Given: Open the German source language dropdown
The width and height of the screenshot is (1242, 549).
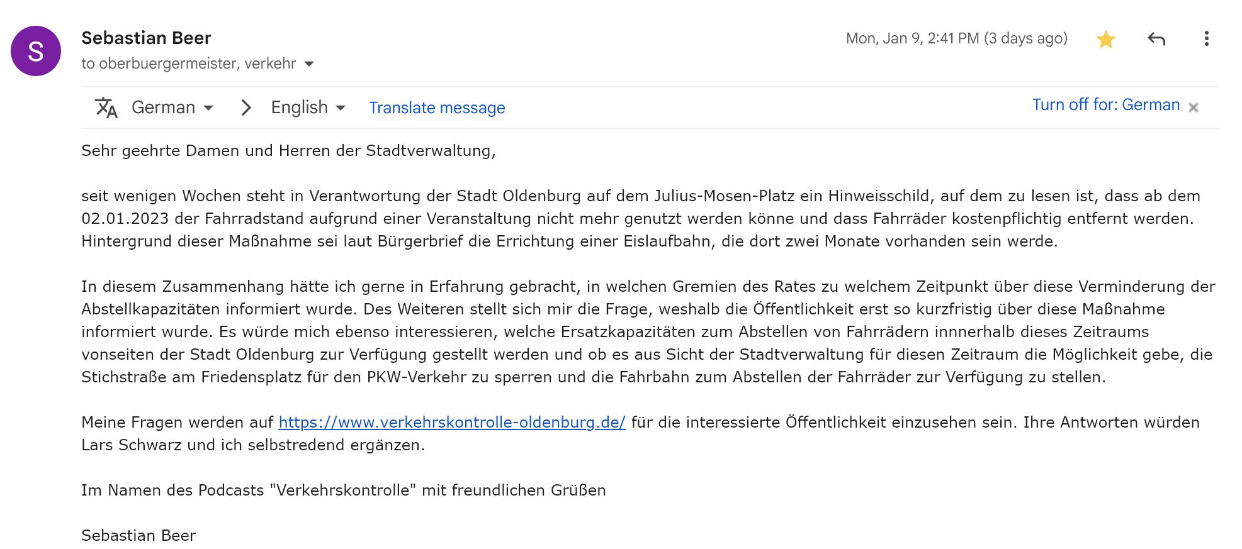Looking at the screenshot, I should (172, 108).
